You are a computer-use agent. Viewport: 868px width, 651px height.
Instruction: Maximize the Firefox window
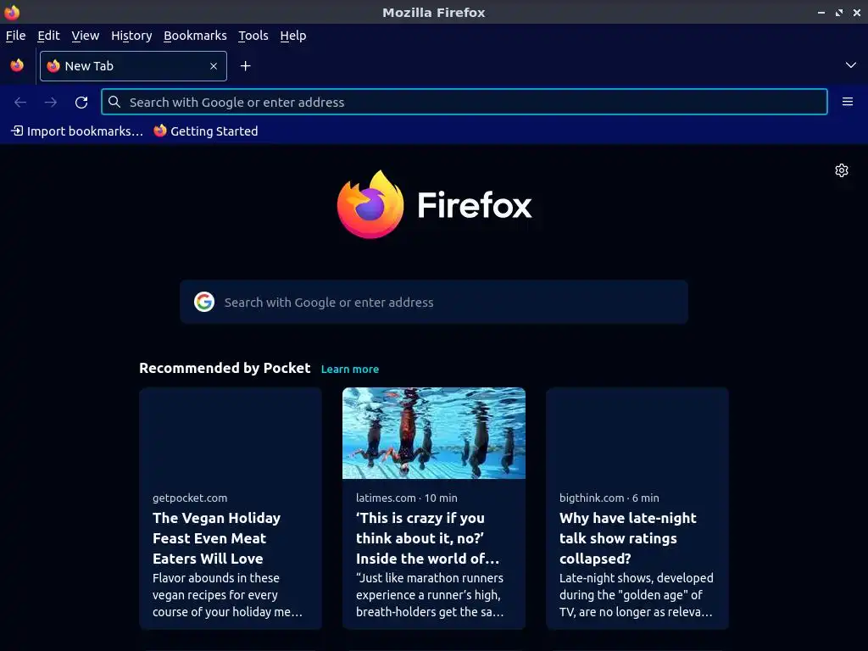(839, 12)
